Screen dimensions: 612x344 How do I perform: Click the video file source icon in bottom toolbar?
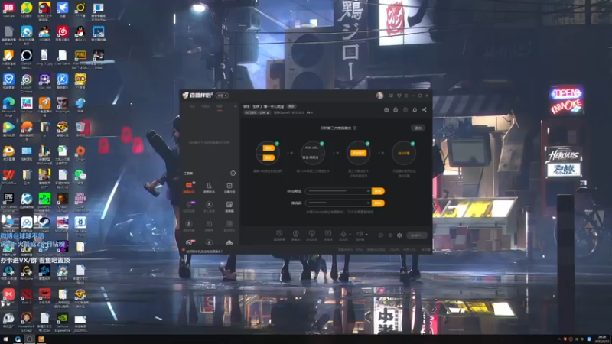point(328,235)
